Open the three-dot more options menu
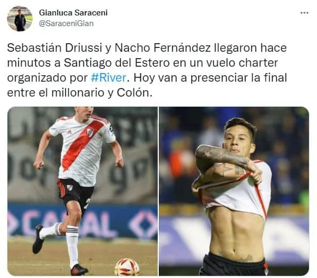Screen dimensions: 317x278 [x=304, y=13]
